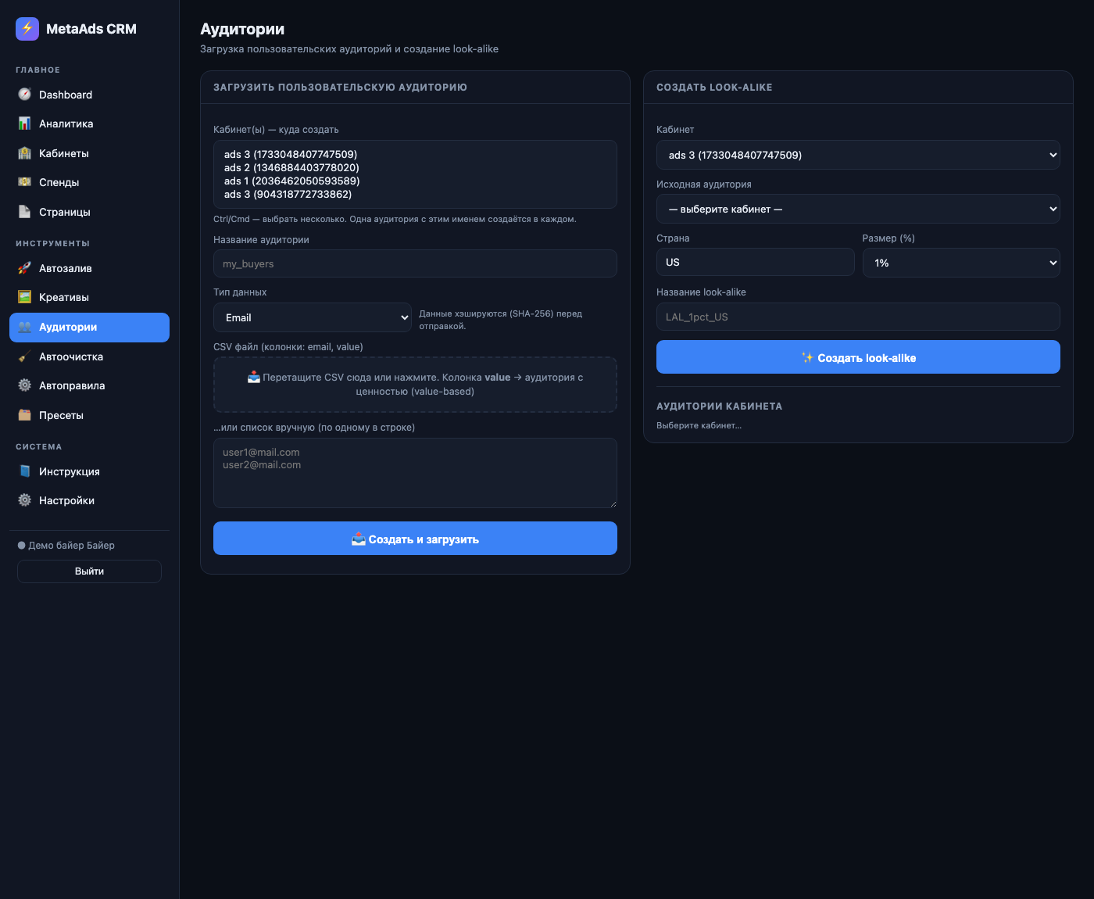Image resolution: width=1094 pixels, height=899 pixels.
Task: Click the Страна input with US
Action: 755,262
